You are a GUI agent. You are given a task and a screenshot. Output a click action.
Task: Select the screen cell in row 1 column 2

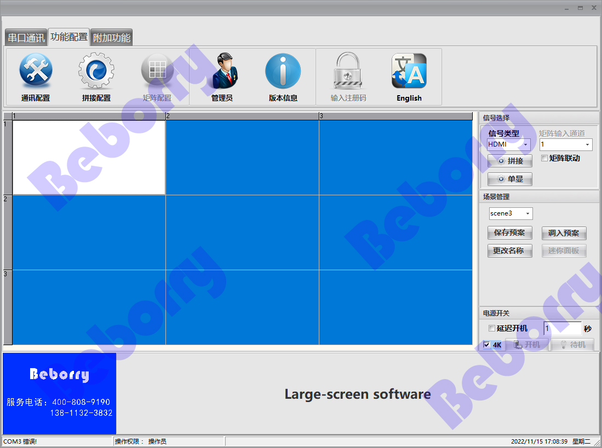[242, 158]
